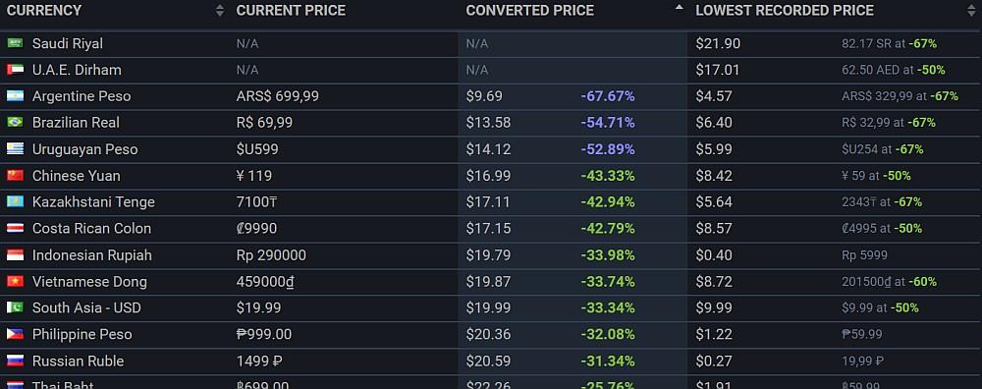Select the South Asia - USD row name

pyautogui.click(x=86, y=307)
